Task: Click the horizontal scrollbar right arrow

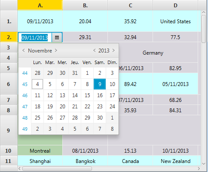Action: [x=199, y=169]
